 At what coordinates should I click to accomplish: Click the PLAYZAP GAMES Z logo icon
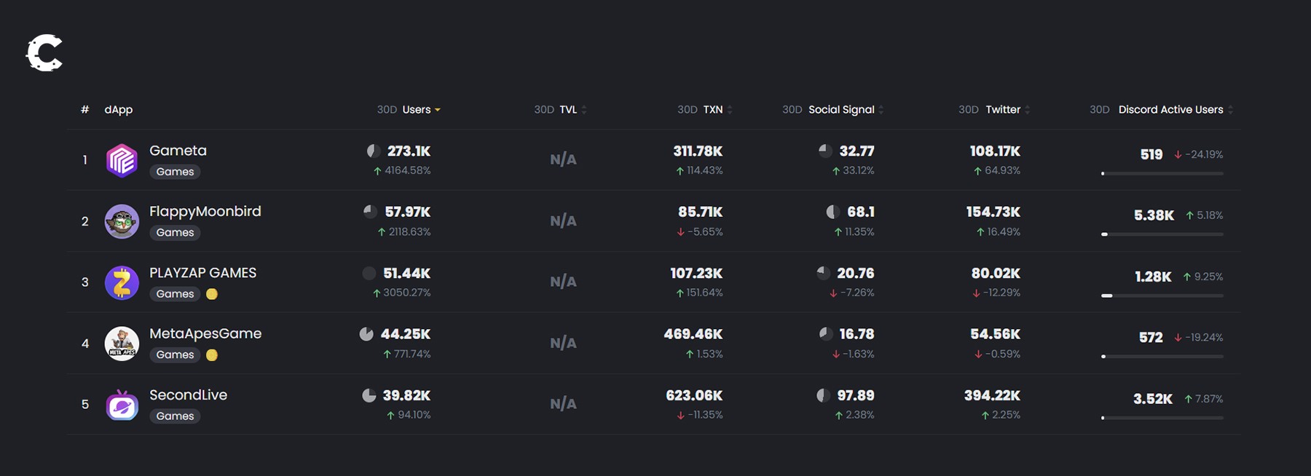122,282
